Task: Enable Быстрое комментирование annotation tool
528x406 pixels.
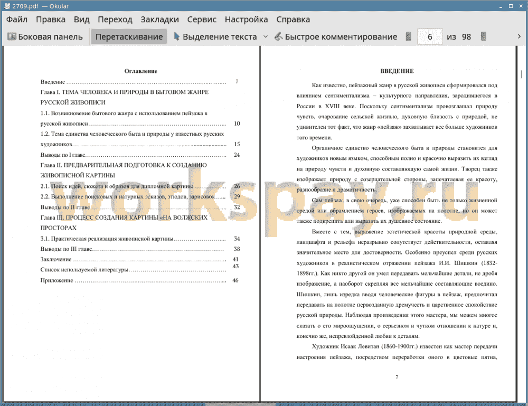Action: [336, 37]
